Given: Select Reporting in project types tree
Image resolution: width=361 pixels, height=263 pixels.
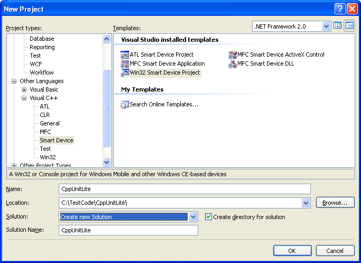Looking at the screenshot, I should click(42, 47).
